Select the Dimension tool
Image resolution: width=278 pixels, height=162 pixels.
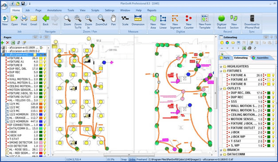tap(138, 20)
